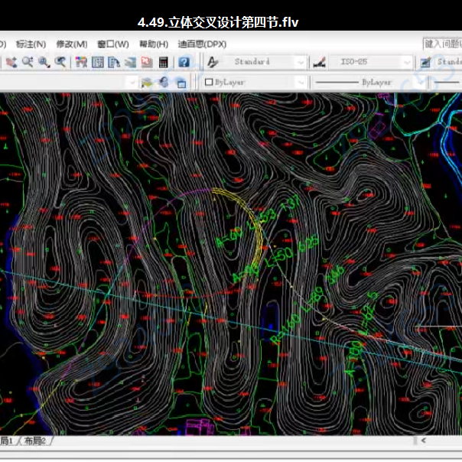Image resolution: width=462 pixels, height=462 pixels.
Task: Click Make Object's Layer Current icon
Action: (x=146, y=83)
